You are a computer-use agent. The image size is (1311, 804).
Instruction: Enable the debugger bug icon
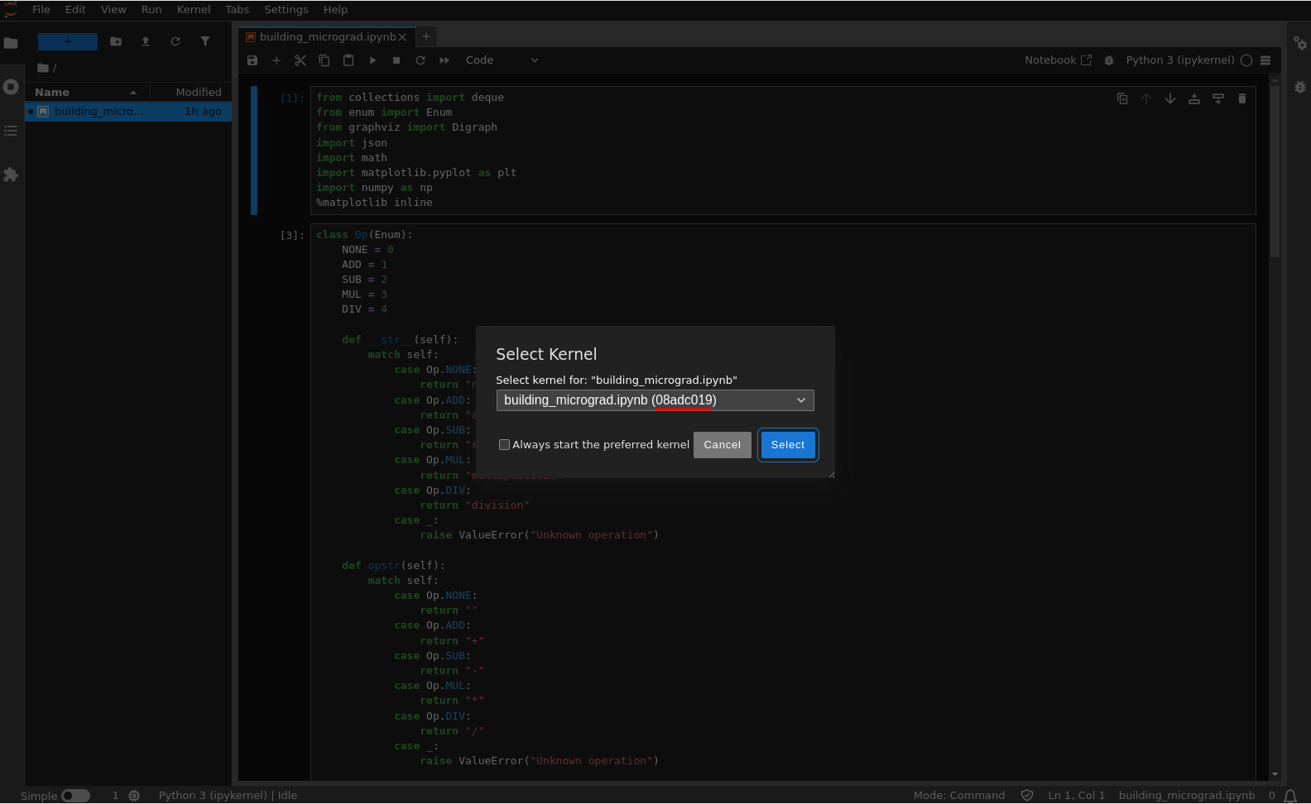click(x=1109, y=60)
